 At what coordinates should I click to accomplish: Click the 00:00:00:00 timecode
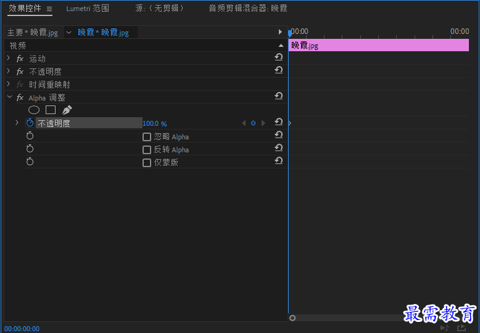point(22,329)
